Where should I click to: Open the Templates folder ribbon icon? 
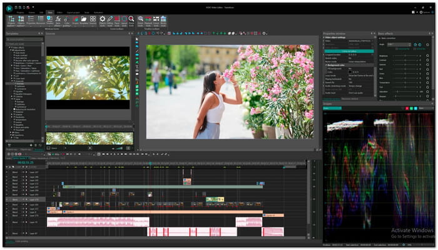84,21
